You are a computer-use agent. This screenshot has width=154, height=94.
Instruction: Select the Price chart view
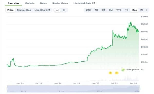click(x=11, y=10)
